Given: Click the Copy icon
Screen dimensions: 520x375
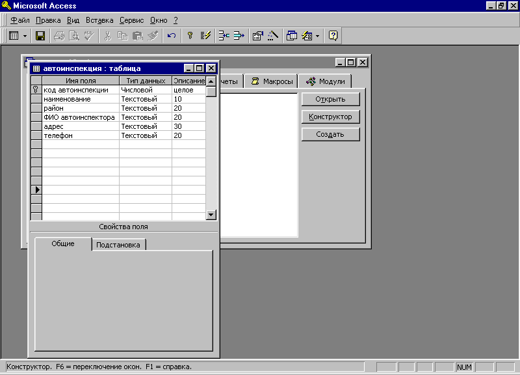Looking at the screenshot, I should 122,36.
